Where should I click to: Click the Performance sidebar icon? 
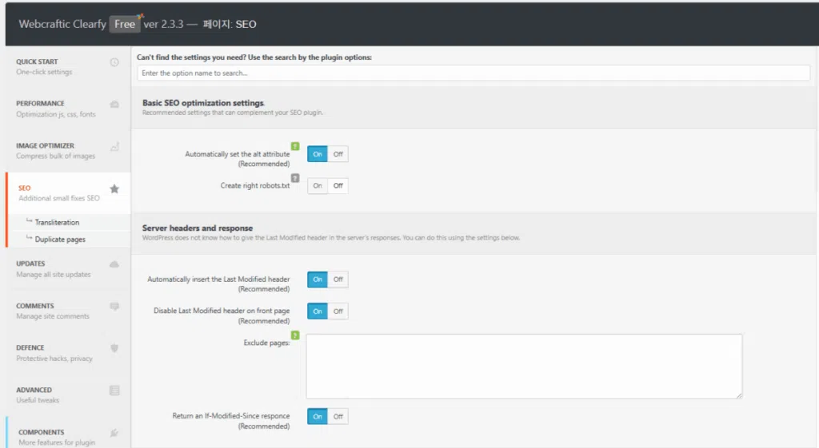click(x=114, y=105)
